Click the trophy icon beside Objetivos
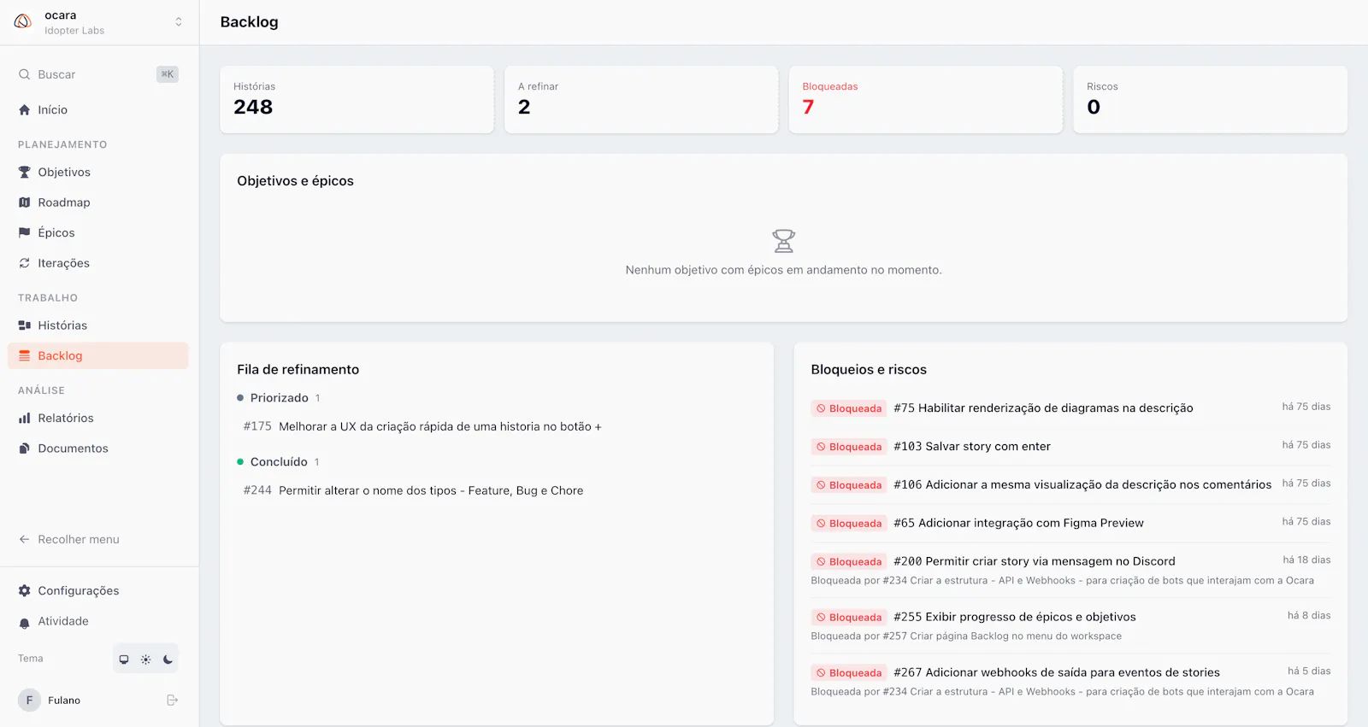 coord(24,172)
